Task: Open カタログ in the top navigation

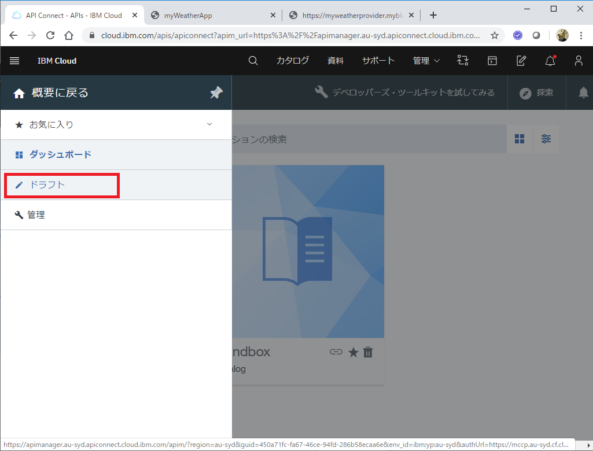Action: (x=292, y=61)
